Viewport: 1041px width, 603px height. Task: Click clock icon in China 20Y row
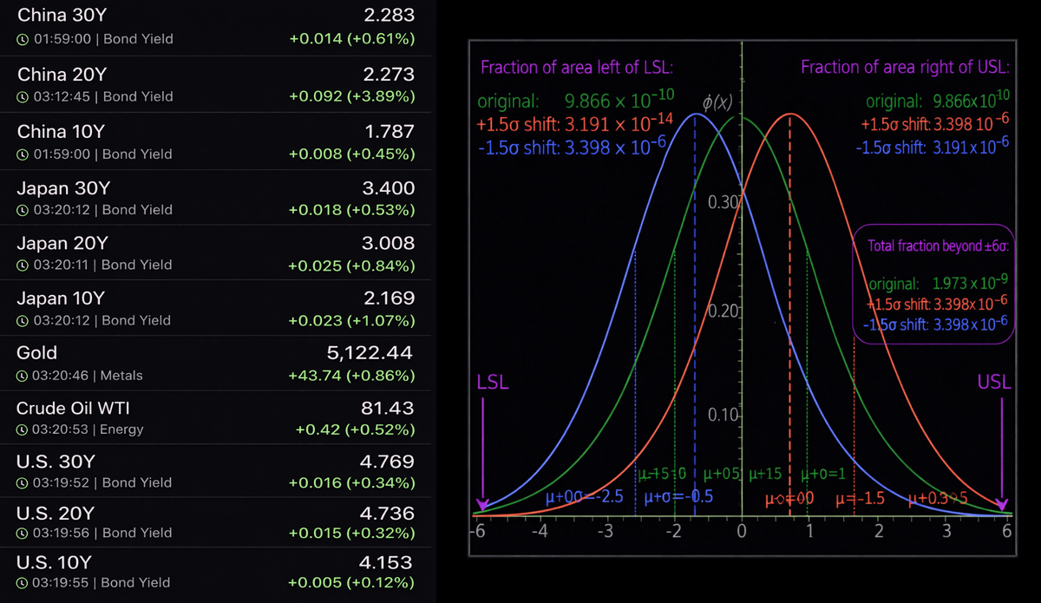pyautogui.click(x=22, y=96)
